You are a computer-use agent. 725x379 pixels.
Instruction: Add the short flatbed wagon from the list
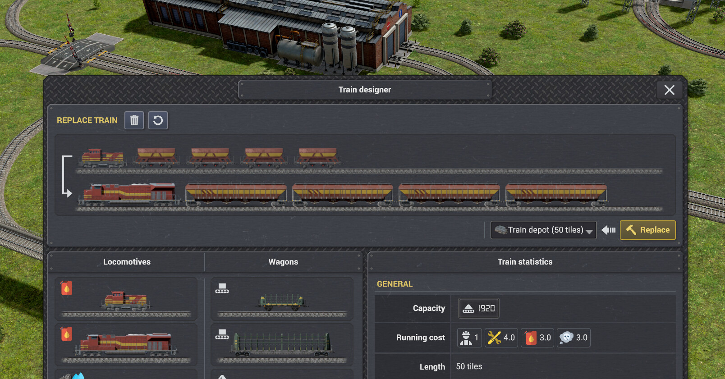coord(282,299)
